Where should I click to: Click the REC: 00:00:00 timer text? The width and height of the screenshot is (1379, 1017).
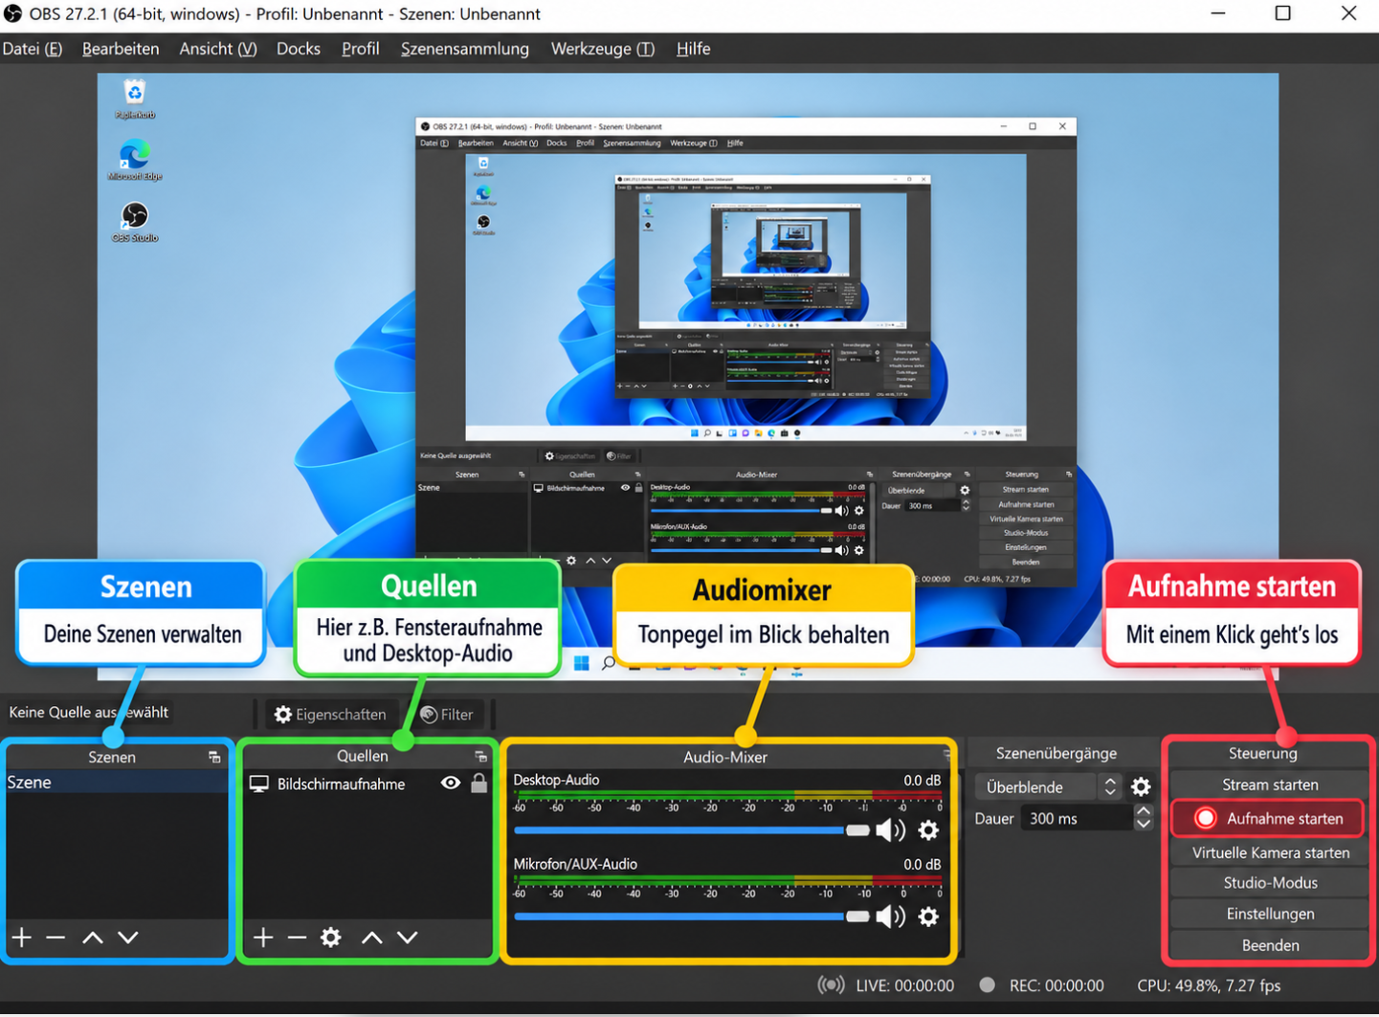(x=1056, y=985)
